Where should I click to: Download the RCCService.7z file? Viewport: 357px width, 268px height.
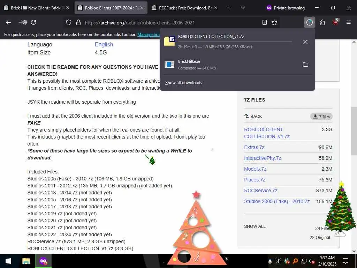[x=261, y=191]
